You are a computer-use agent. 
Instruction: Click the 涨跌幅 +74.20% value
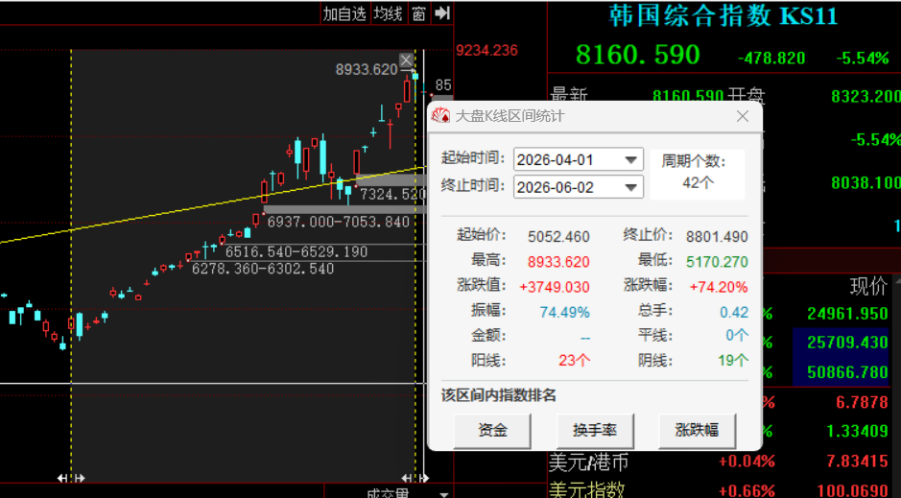719,287
